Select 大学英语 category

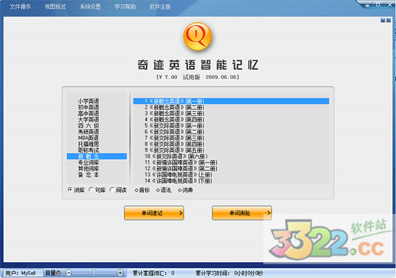(88, 120)
